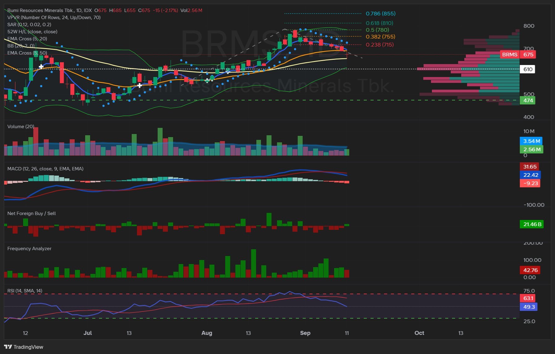555x354 pixels.
Task: Click the 22.42 MACD value label
Action: tap(530, 175)
